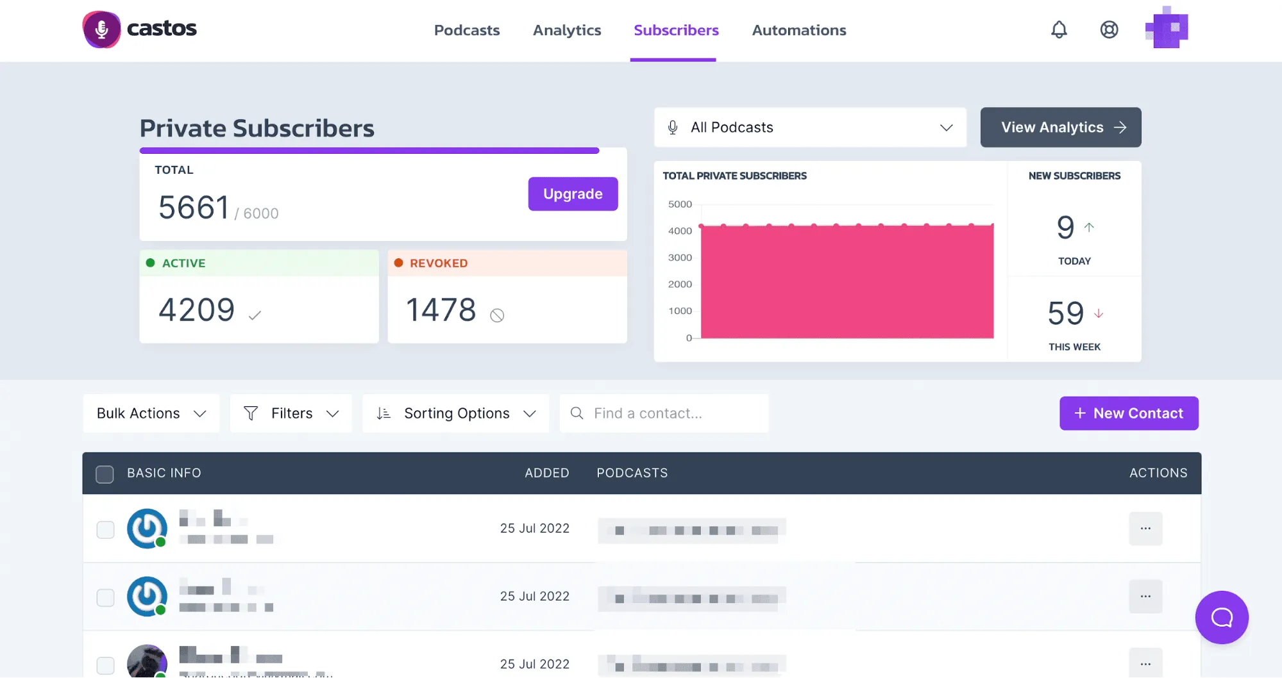Image resolution: width=1282 pixels, height=678 pixels.
Task: Check the first subscriber row checkbox
Action: [105, 530]
